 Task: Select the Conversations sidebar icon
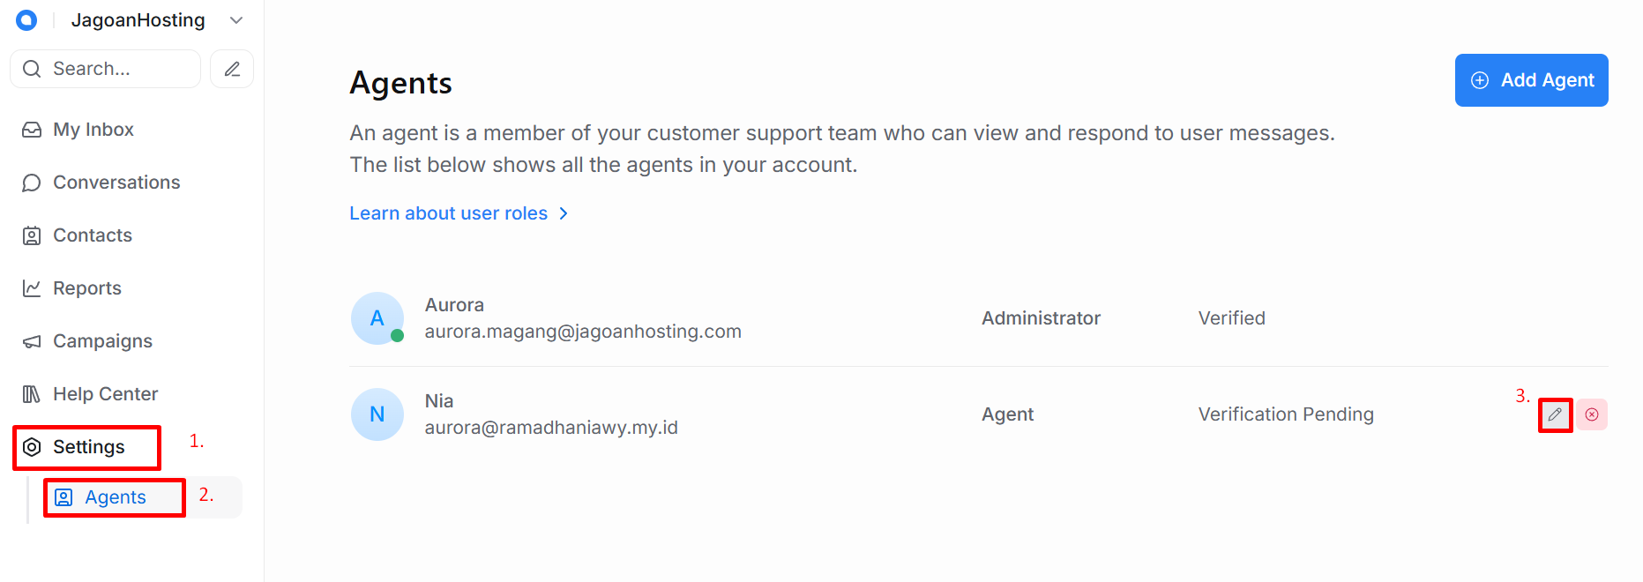[x=32, y=183]
